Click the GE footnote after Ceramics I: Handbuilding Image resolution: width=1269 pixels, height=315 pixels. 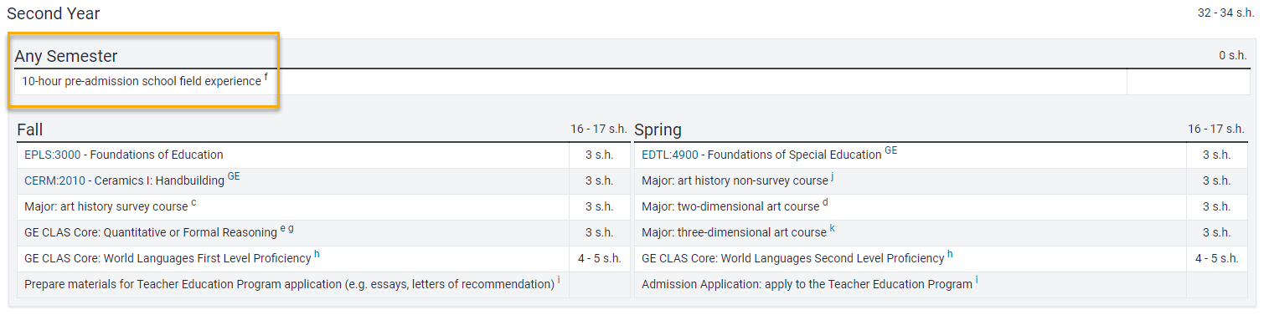[x=234, y=177]
